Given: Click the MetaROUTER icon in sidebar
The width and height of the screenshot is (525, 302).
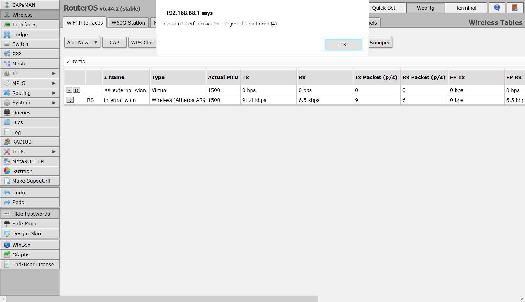Looking at the screenshot, I should (x=7, y=161).
